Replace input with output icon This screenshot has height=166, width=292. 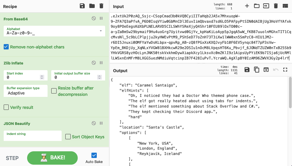coord(266,70)
